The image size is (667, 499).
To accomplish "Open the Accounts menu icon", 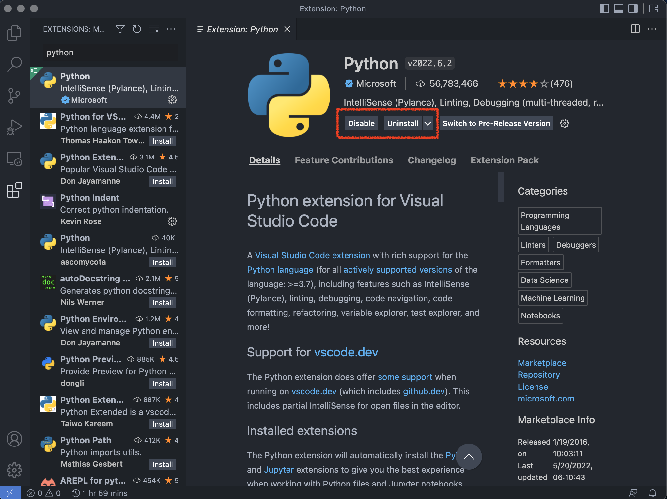I will (x=14, y=439).
